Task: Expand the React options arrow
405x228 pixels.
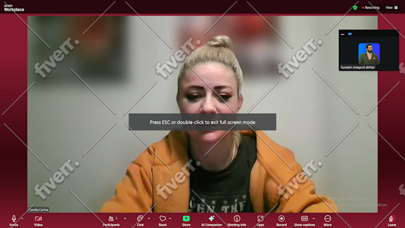Action: pos(170,218)
